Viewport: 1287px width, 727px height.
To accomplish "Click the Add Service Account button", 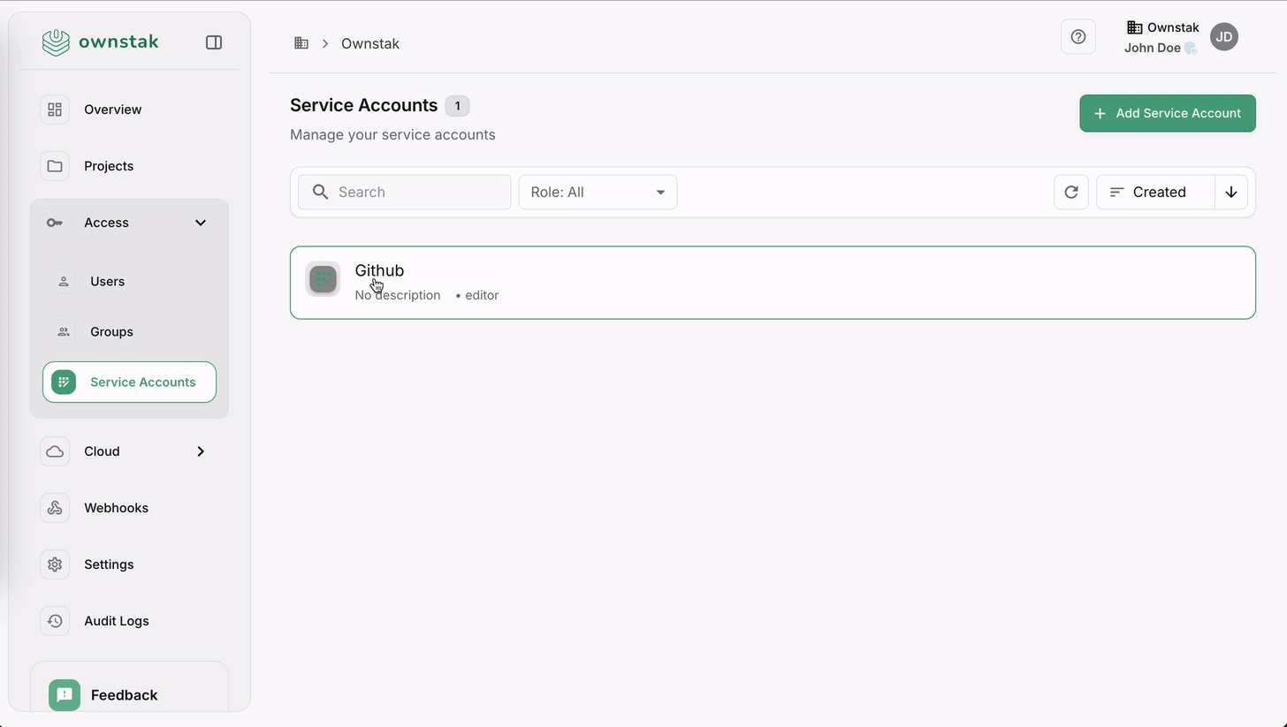I will (1167, 113).
